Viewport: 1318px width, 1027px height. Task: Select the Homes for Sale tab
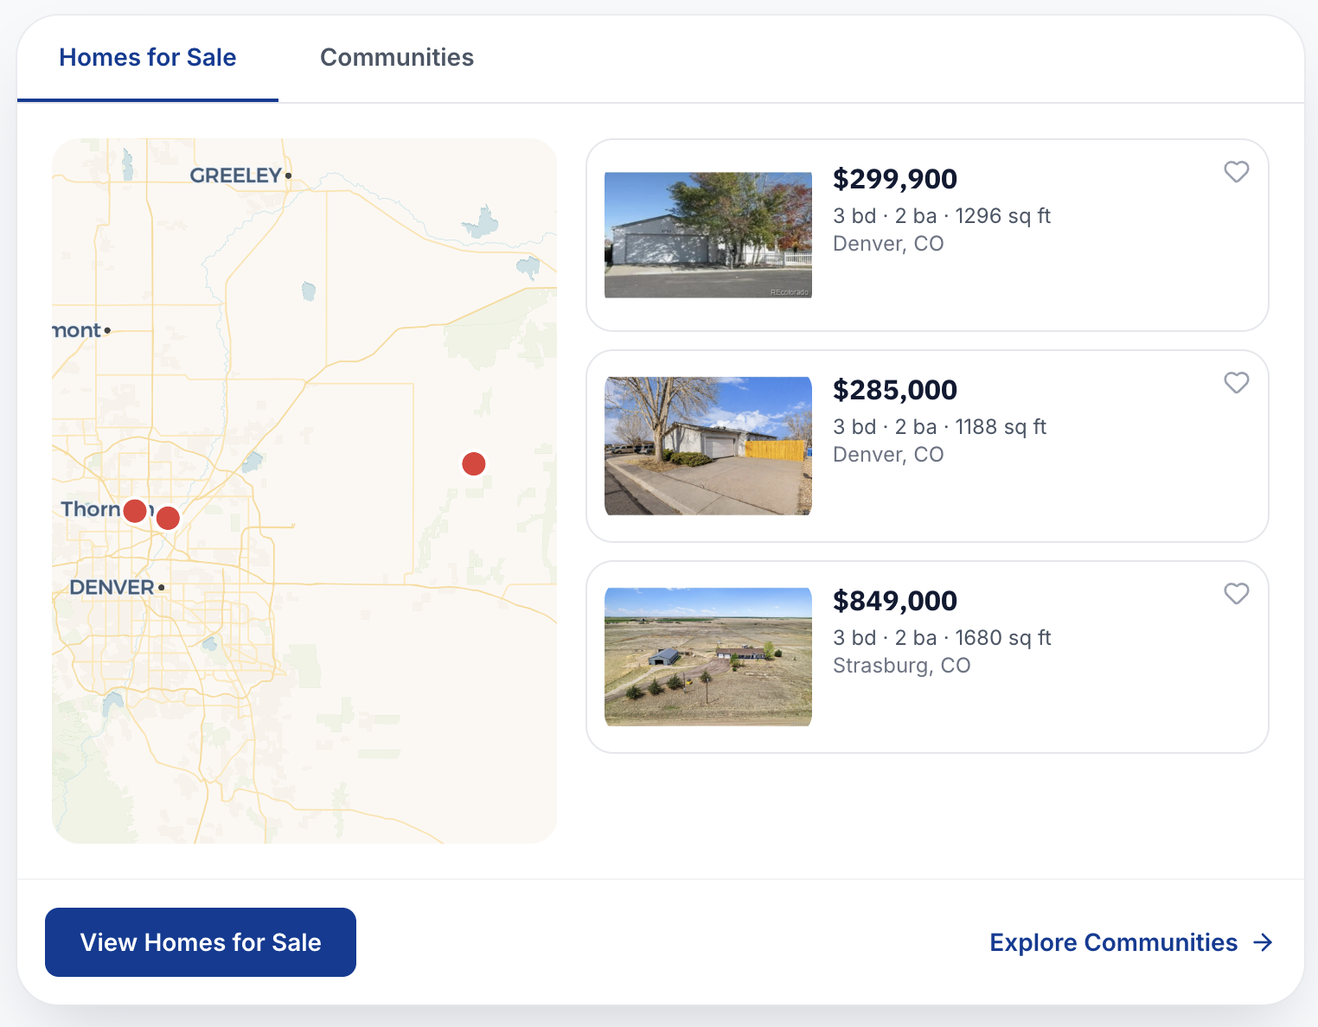point(148,58)
